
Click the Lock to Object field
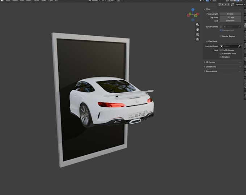pos(230,46)
